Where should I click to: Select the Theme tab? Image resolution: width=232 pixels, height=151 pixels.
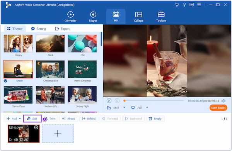[x=15, y=29]
